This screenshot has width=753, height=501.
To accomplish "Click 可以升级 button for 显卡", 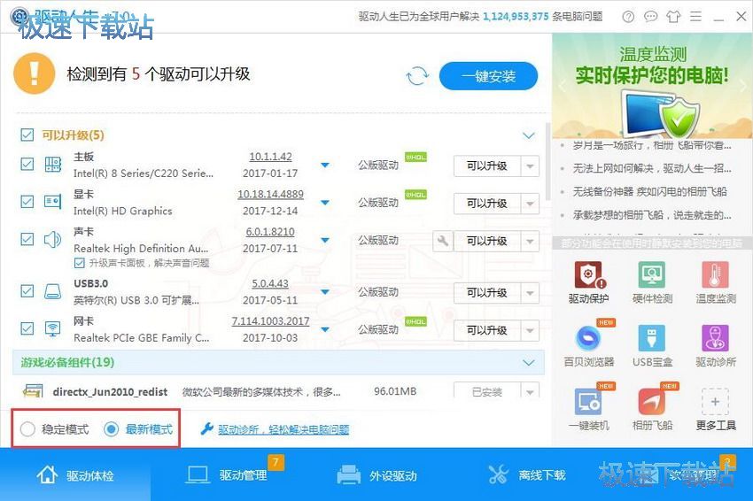I will 487,204.
